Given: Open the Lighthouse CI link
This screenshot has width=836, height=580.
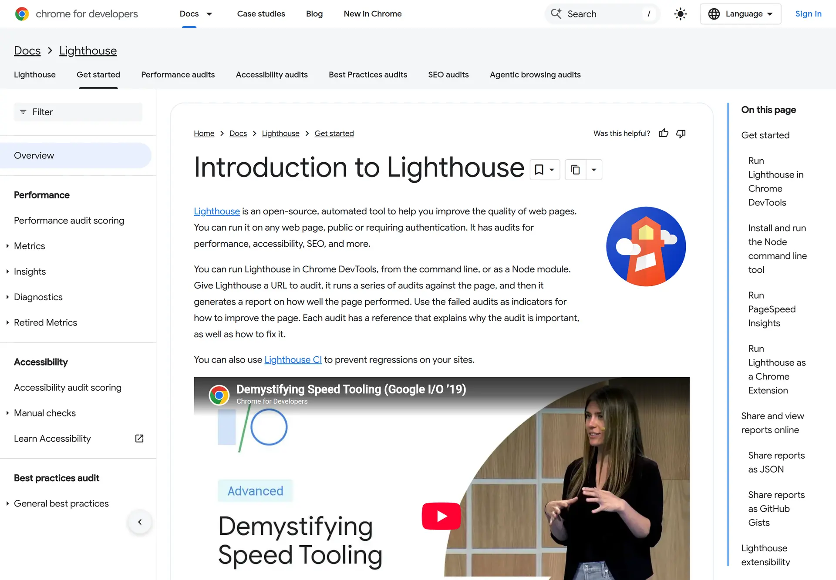Looking at the screenshot, I should pyautogui.click(x=293, y=360).
